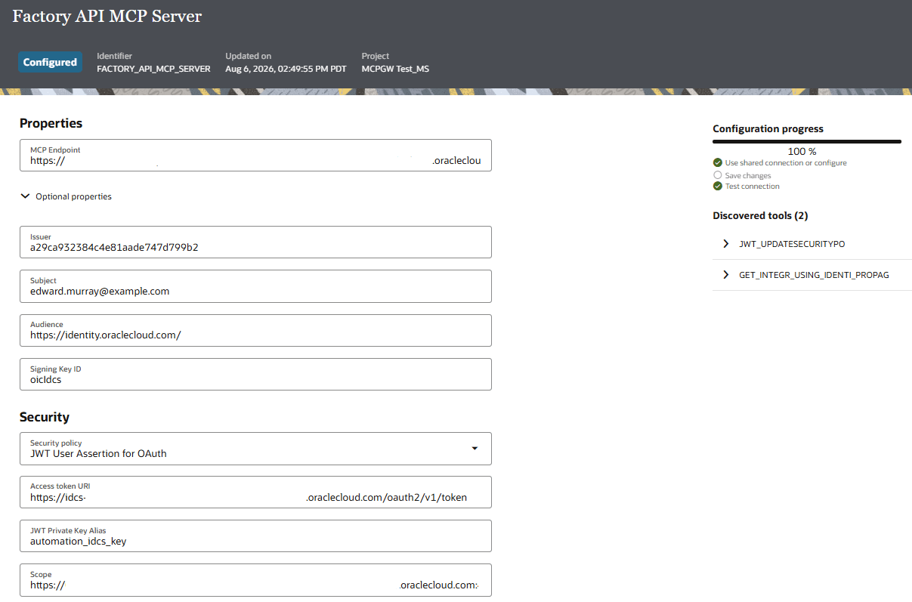Click the Security heading
The height and width of the screenshot is (602, 912).
pyautogui.click(x=45, y=417)
